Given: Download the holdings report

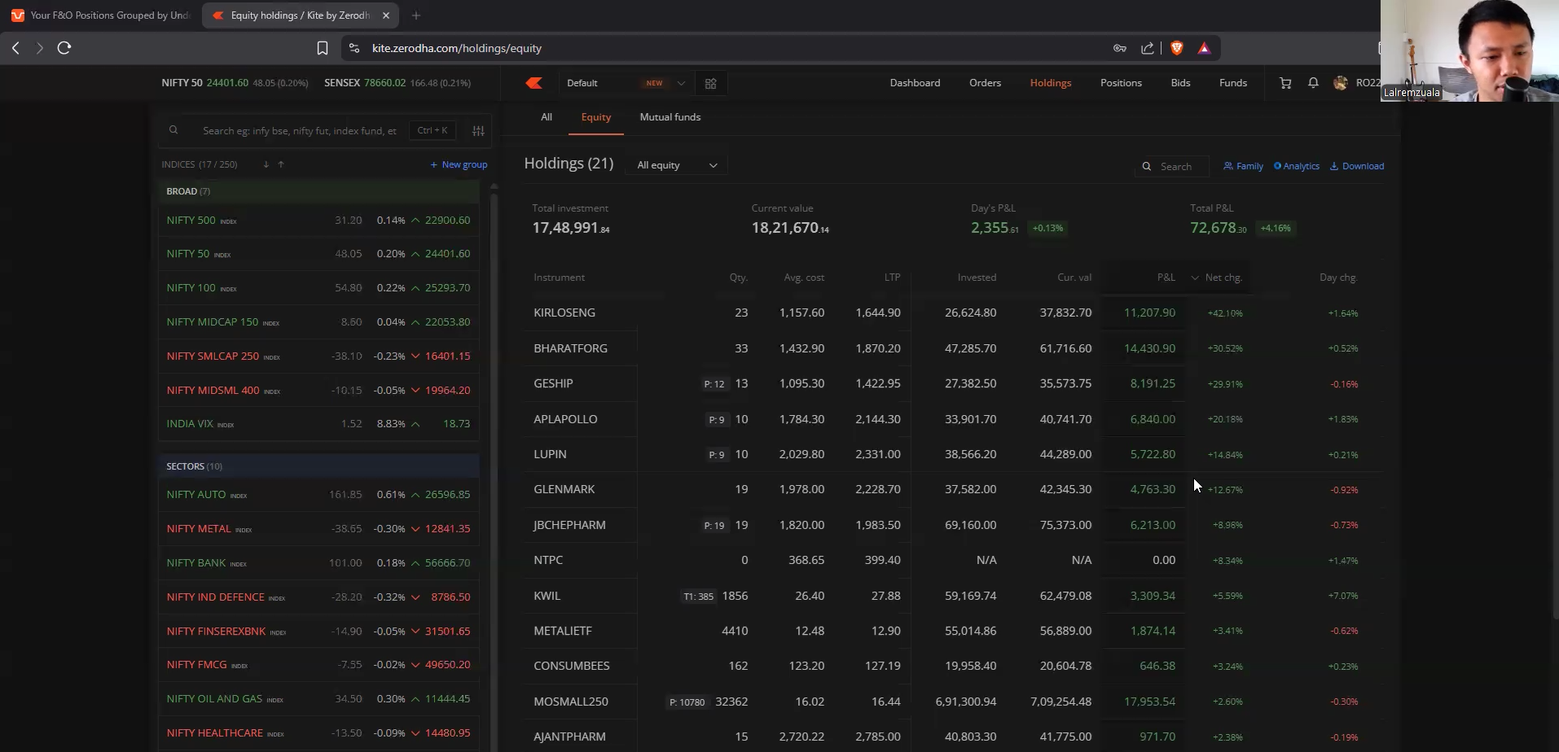Looking at the screenshot, I should tap(1357, 166).
